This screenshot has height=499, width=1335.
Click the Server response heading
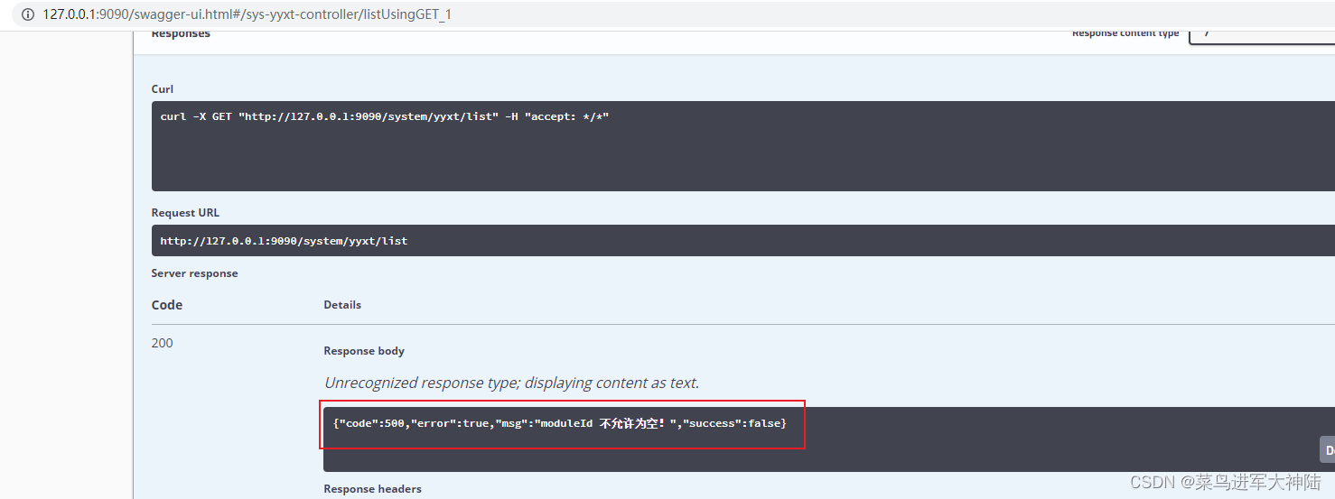tap(195, 273)
